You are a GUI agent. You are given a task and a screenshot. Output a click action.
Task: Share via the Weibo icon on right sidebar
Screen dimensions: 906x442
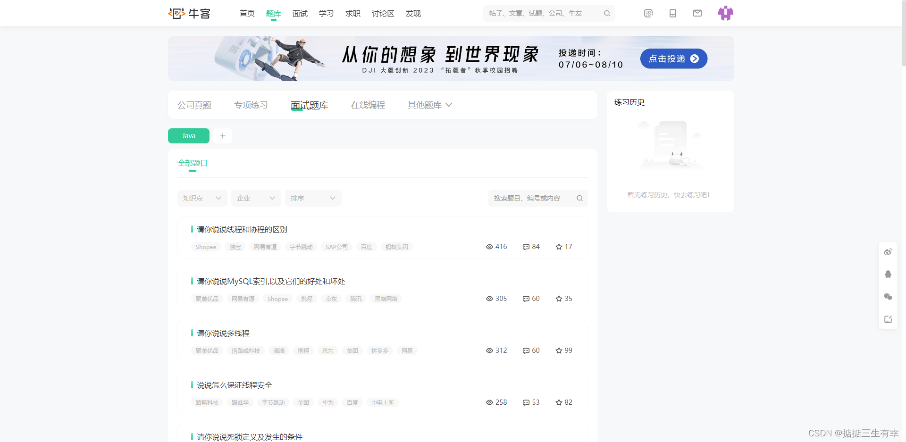(888, 252)
